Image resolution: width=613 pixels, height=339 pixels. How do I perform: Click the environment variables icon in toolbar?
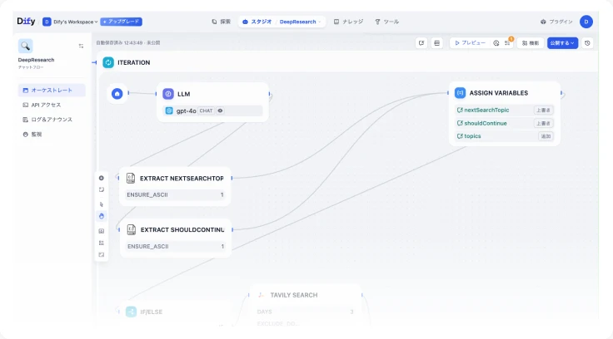(x=436, y=43)
